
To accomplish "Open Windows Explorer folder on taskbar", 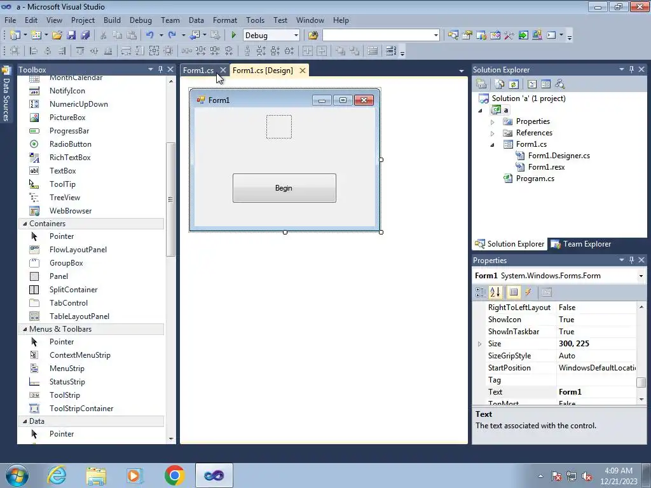I will click(x=96, y=475).
